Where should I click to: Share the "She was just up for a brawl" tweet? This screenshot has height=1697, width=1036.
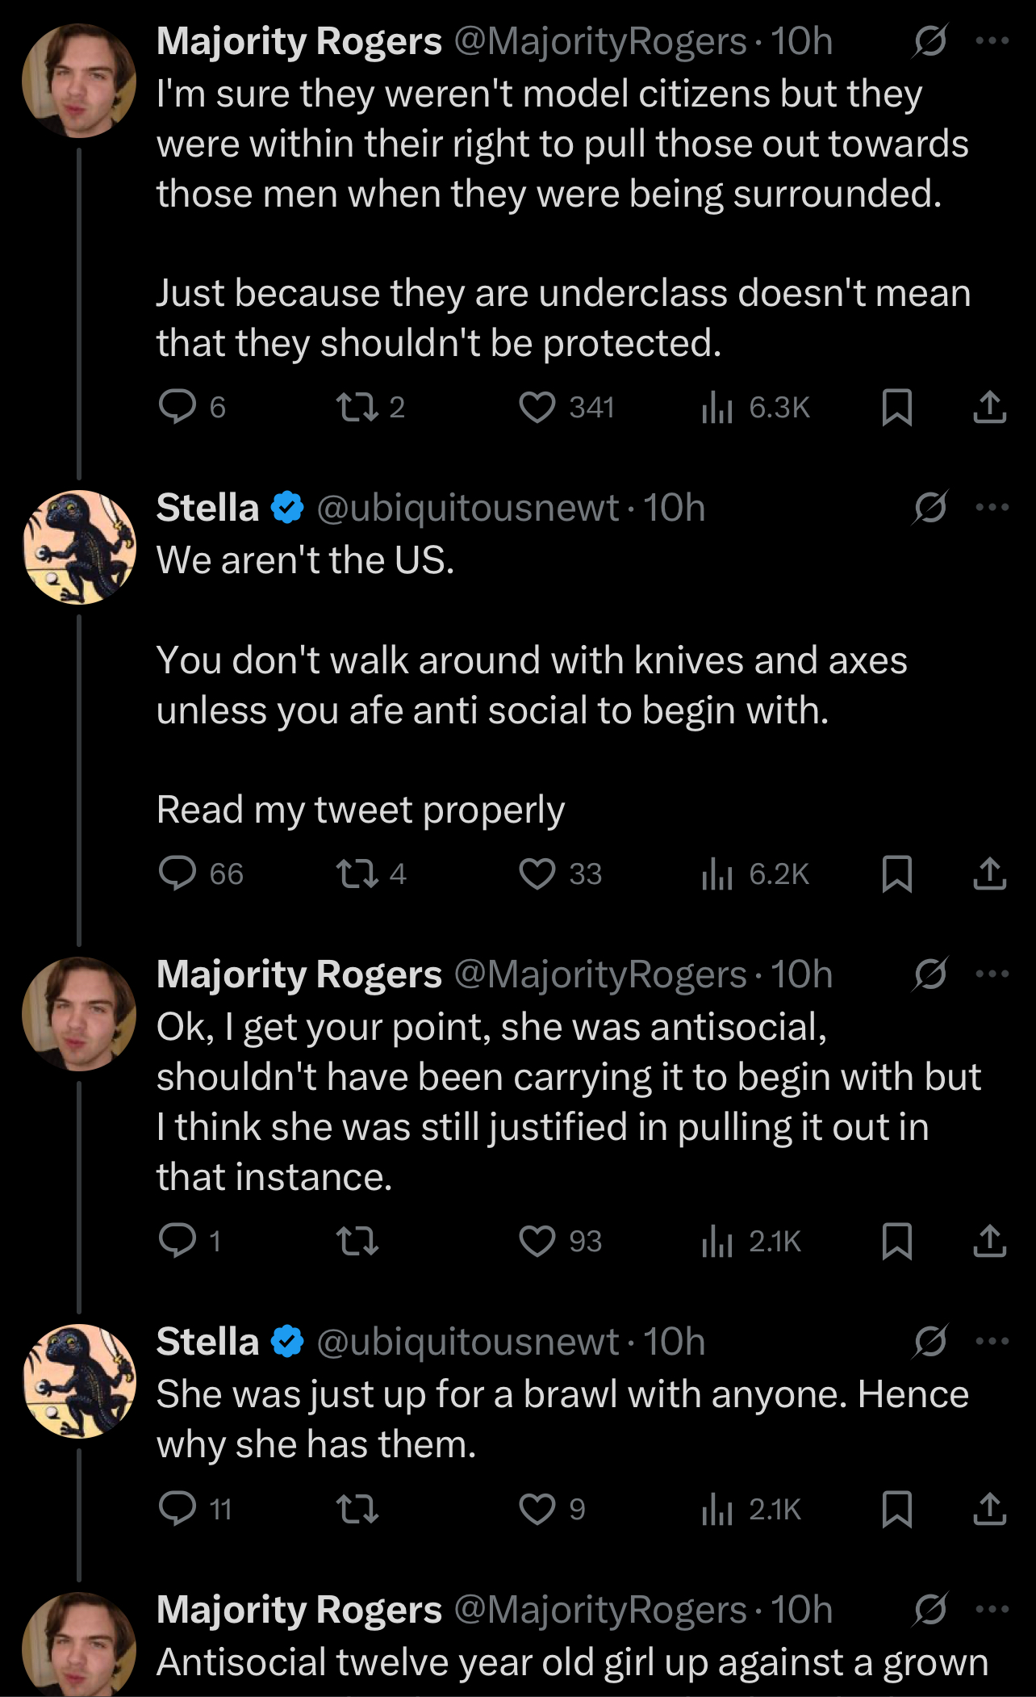989,1508
